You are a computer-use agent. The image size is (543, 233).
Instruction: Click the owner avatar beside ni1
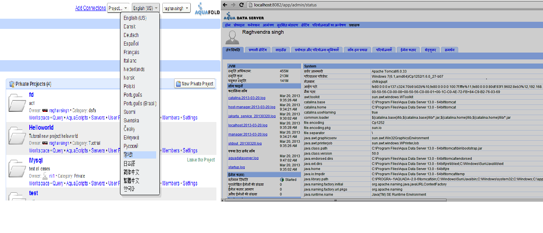coord(45,176)
